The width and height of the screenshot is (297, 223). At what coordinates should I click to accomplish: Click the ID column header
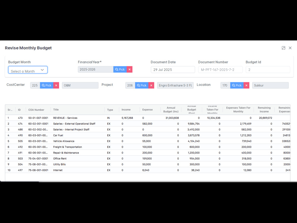(x=19, y=110)
